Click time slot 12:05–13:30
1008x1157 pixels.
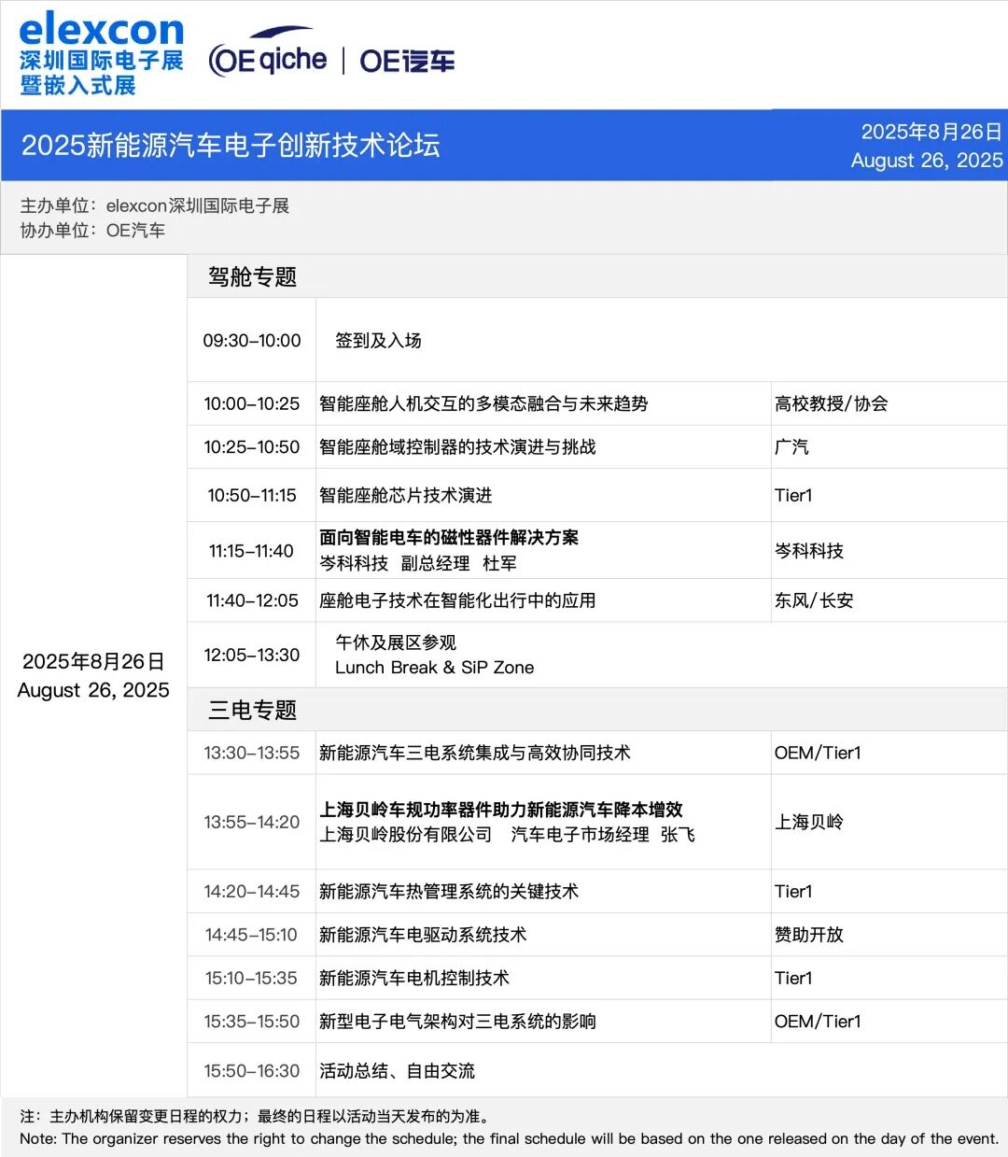252,655
